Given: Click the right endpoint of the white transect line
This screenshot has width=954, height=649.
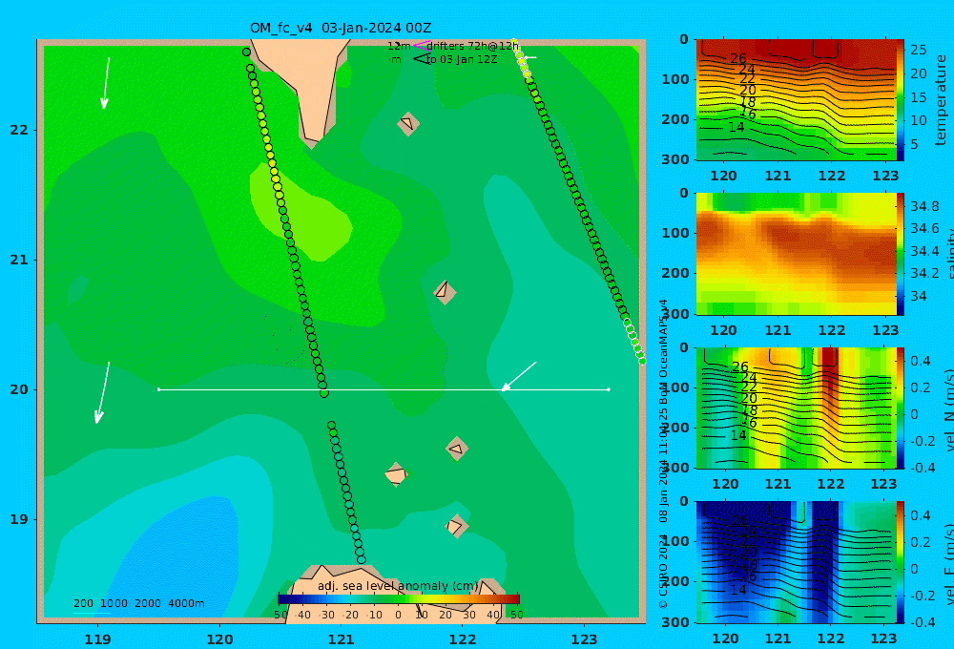Looking at the screenshot, I should pyautogui.click(x=609, y=389).
